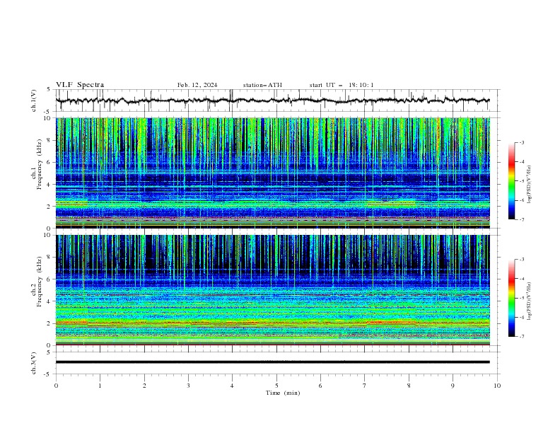The image size is (560, 433).
Task: Select the date text "Feb. 12, 2024"
Action: pyautogui.click(x=197, y=85)
